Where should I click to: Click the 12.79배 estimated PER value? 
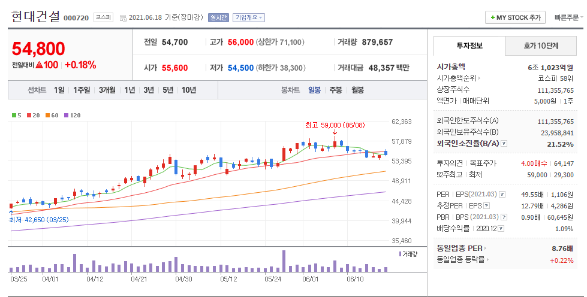pos(532,206)
